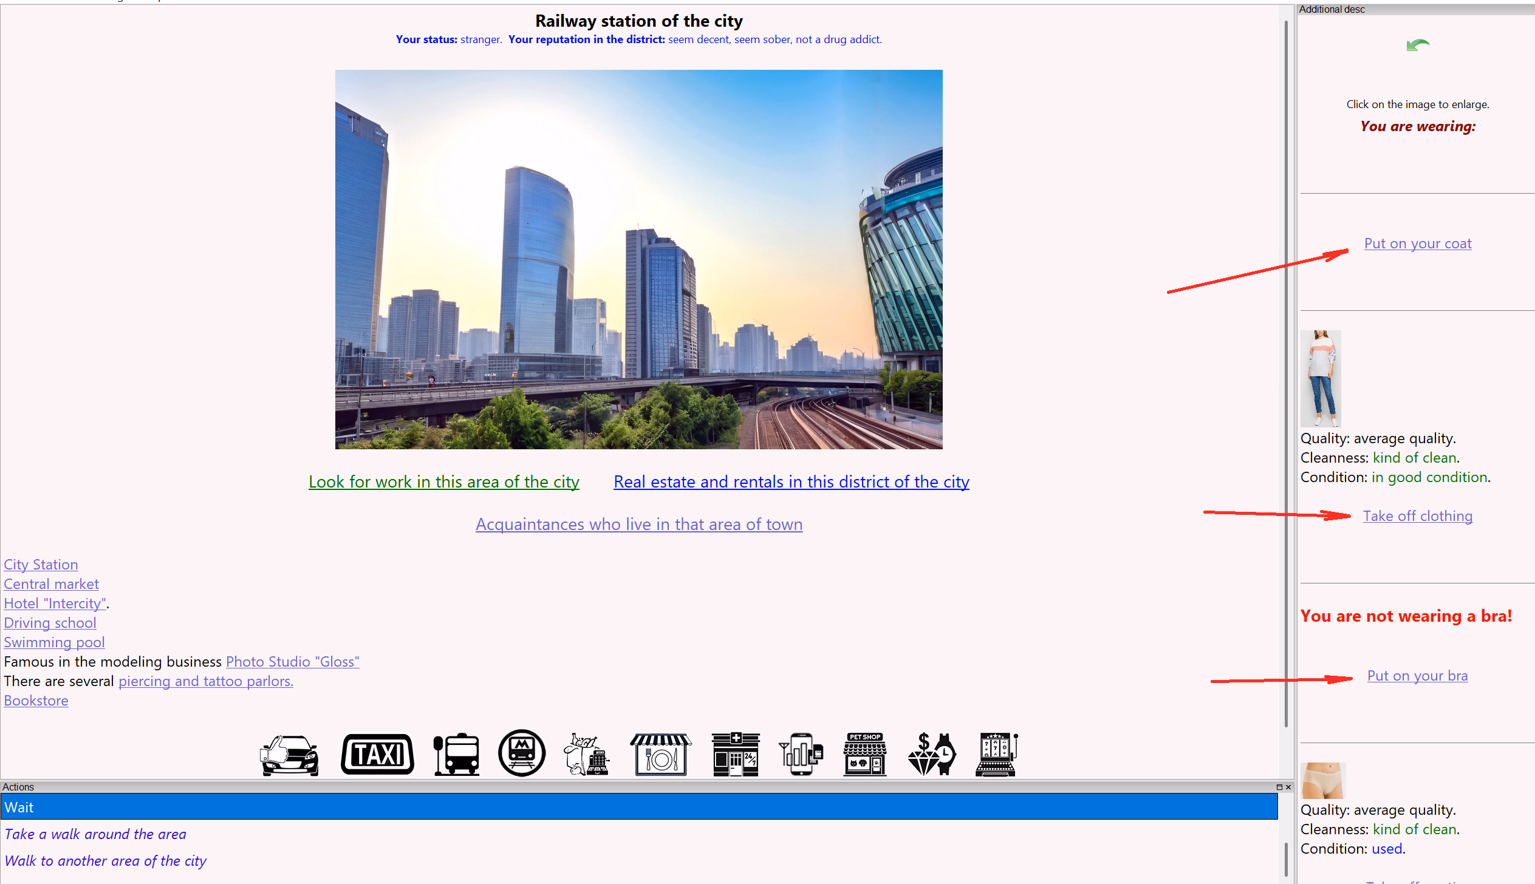This screenshot has height=884, width=1535.
Task: Open the metro train icon
Action: coord(521,753)
